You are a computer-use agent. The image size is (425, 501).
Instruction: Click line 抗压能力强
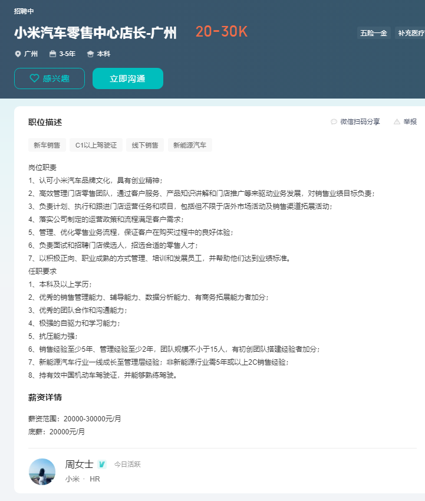(53, 336)
